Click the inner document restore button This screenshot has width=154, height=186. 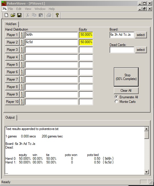145,9
